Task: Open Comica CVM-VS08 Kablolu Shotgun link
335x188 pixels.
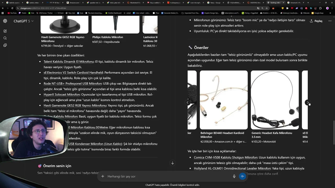Action: coord(226,157)
